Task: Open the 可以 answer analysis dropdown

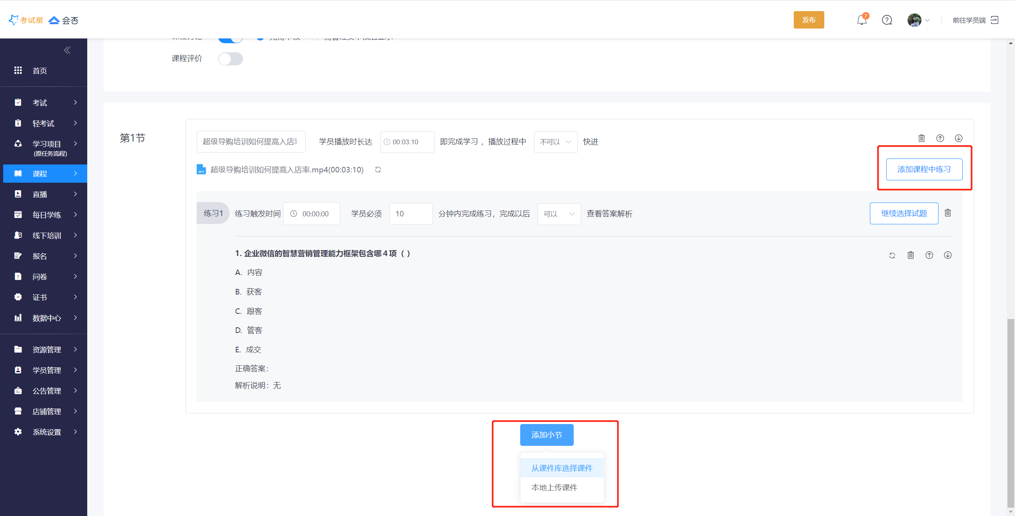Action: click(x=559, y=214)
